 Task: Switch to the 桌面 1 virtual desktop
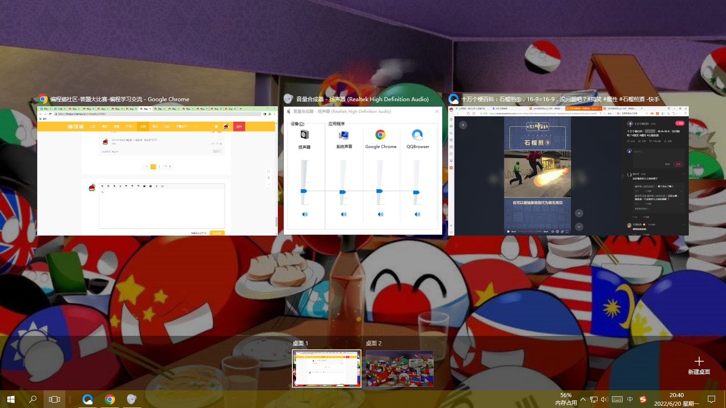pyautogui.click(x=326, y=368)
